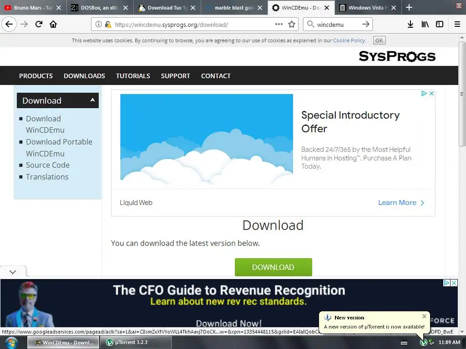Reload the page with refresh icon
This screenshot has width=466, height=349.
pos(39,24)
